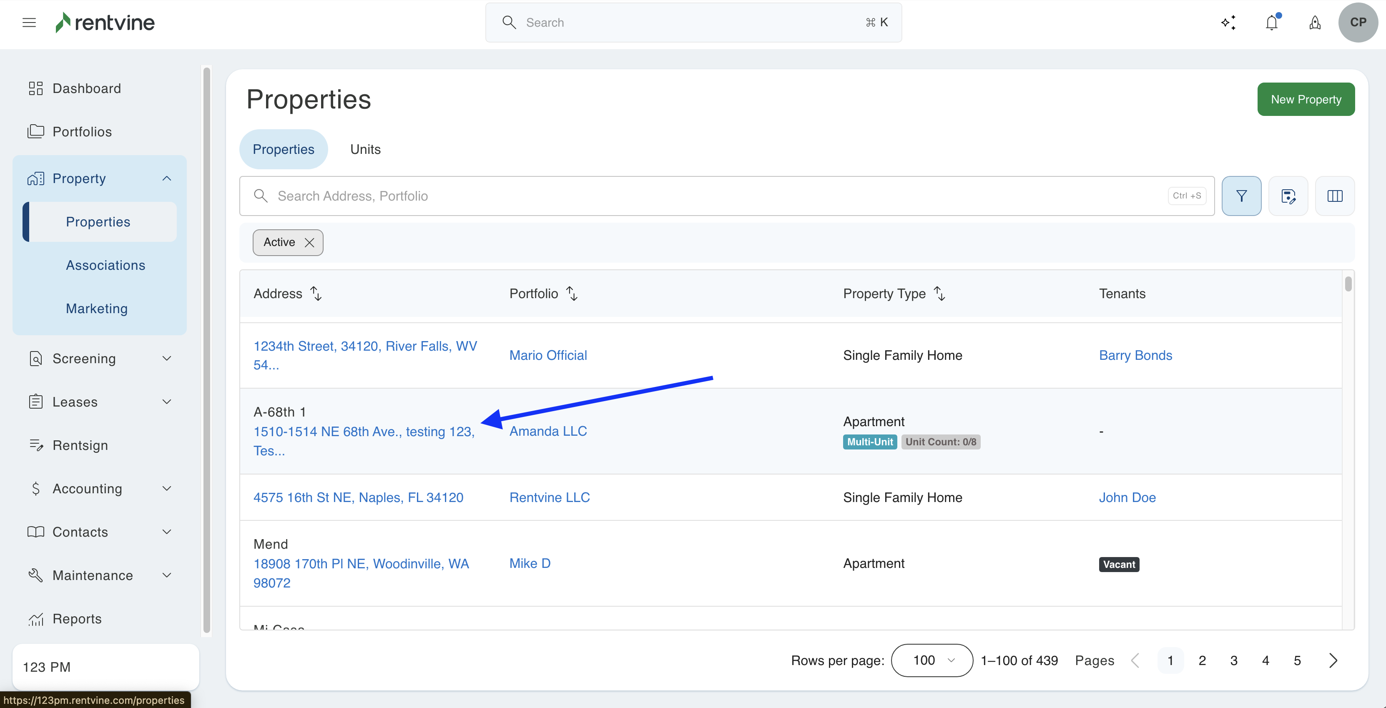Click the New Property button
The width and height of the screenshot is (1386, 708).
pos(1306,100)
